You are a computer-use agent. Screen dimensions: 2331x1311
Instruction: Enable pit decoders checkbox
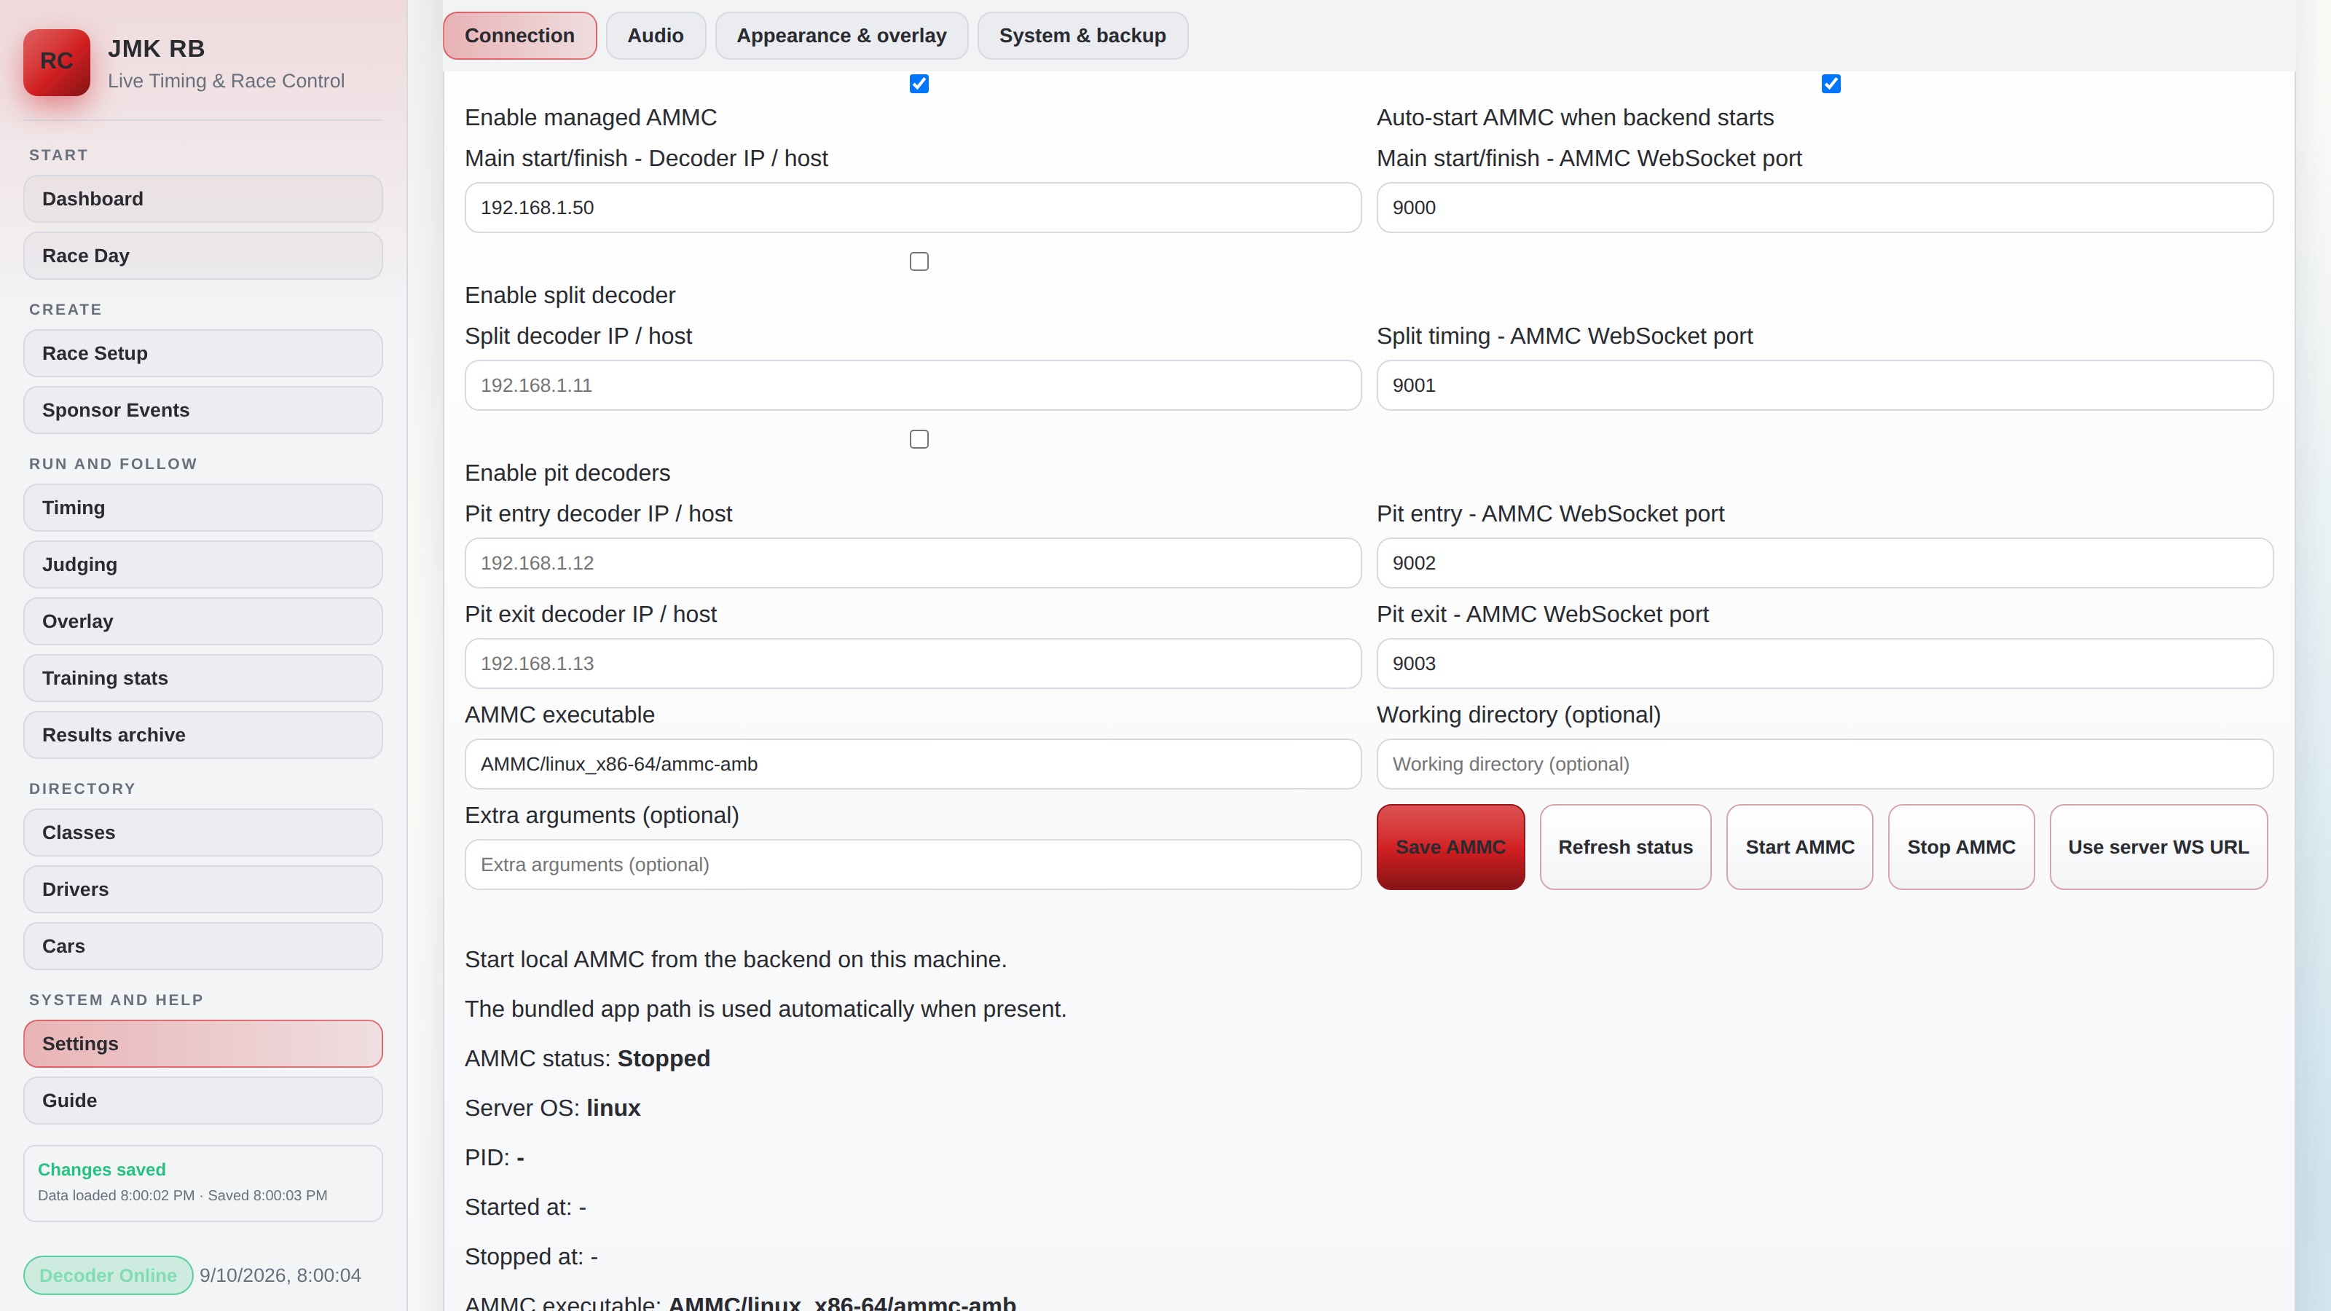click(x=919, y=438)
